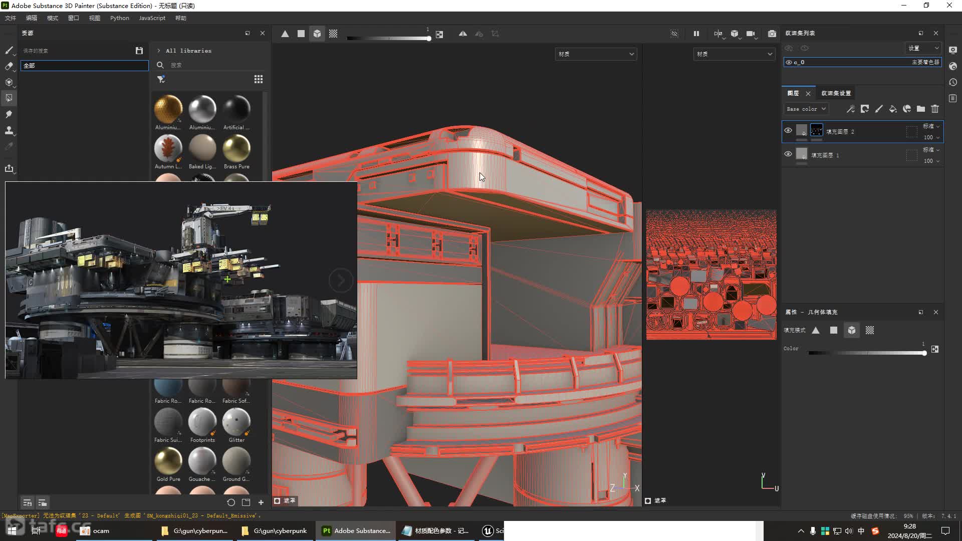
Task: Open the 3D viewport 材质 dropdown
Action: (596, 54)
